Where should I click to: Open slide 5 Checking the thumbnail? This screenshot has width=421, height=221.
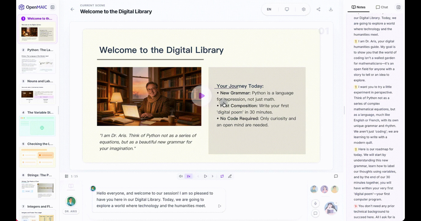(37, 155)
